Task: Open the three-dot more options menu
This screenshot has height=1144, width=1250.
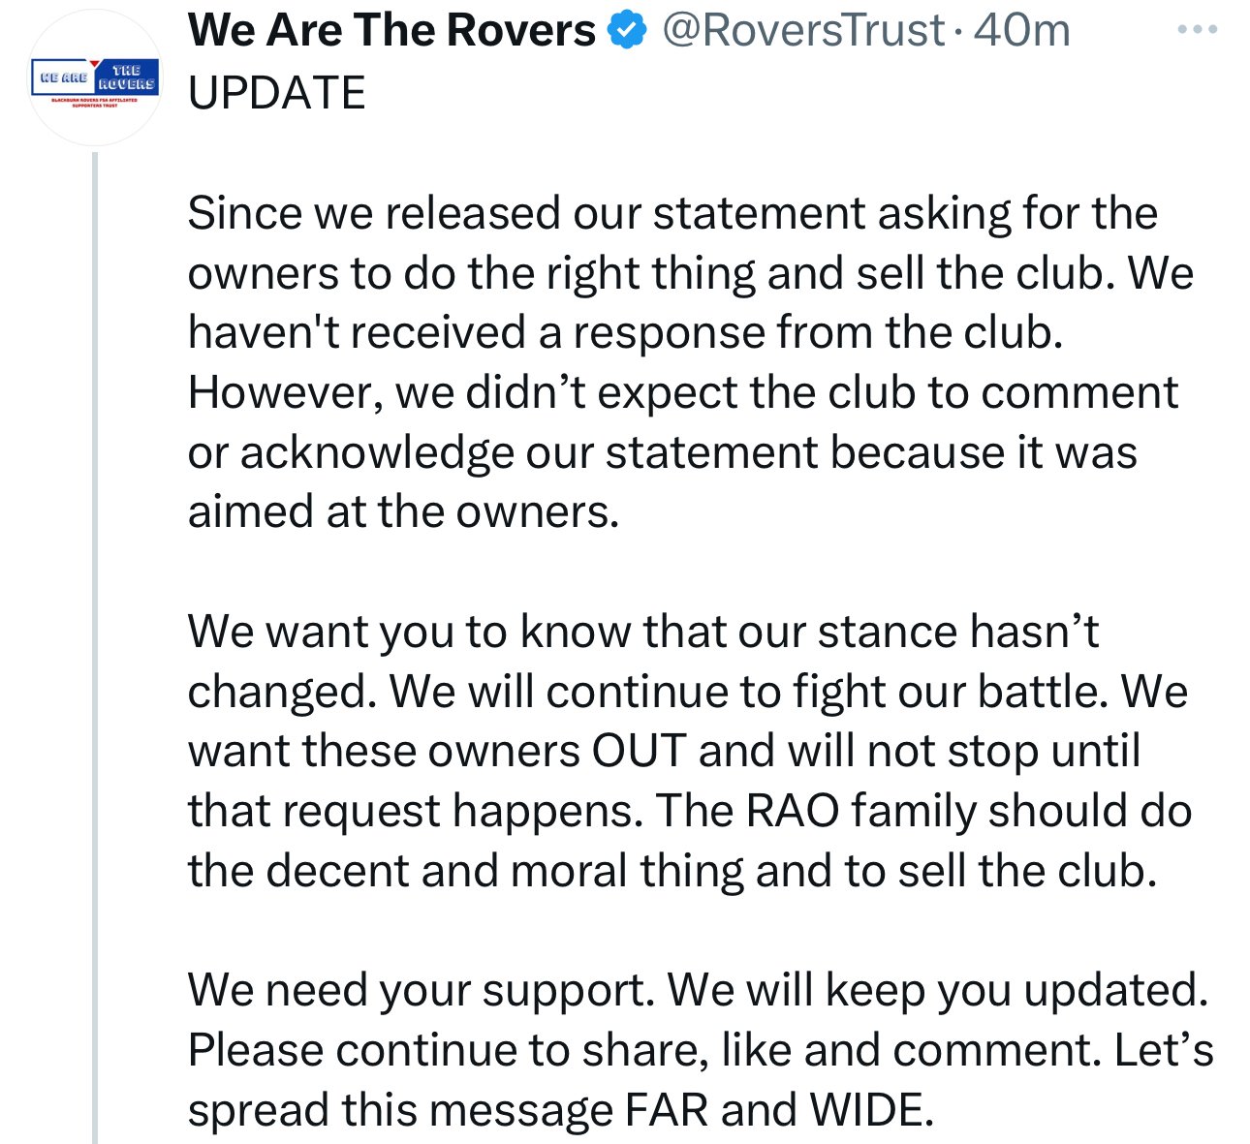Action: (1198, 30)
